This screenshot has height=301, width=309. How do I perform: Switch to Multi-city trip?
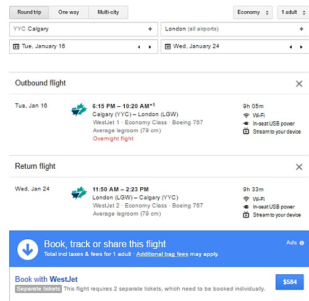click(108, 12)
